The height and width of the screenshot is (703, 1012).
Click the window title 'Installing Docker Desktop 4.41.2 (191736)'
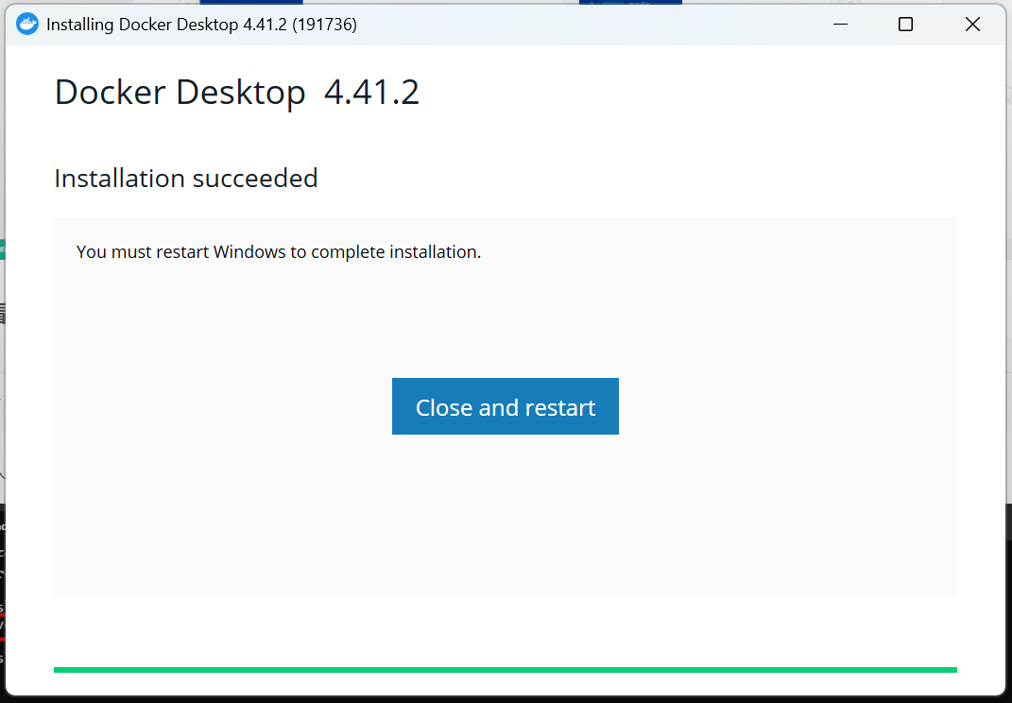tap(201, 25)
